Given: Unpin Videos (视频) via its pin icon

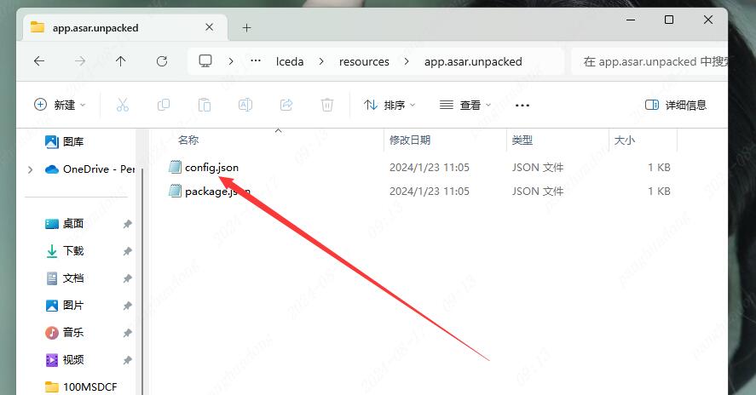Looking at the screenshot, I should [x=127, y=360].
